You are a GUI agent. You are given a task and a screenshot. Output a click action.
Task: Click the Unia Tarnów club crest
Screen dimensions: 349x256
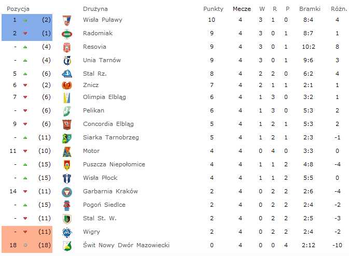67,61
